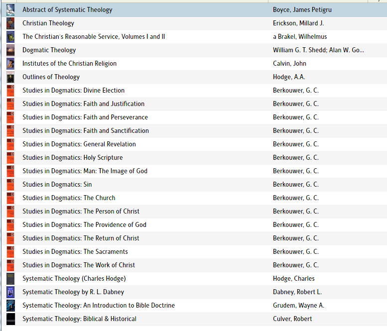This screenshot has width=387, height=331.
Task: Click Berkouwer, G. C. in The Sacraments row
Action: click(296, 252)
